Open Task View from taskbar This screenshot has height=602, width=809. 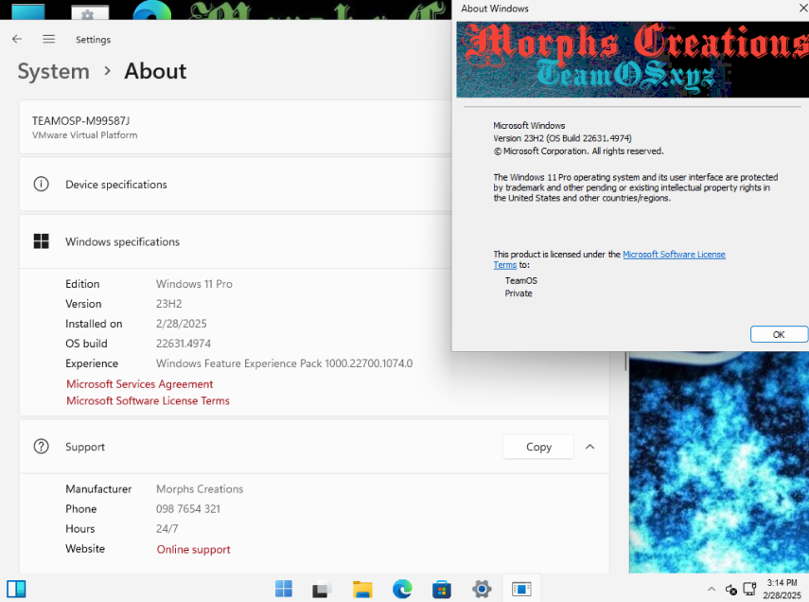[322, 589]
